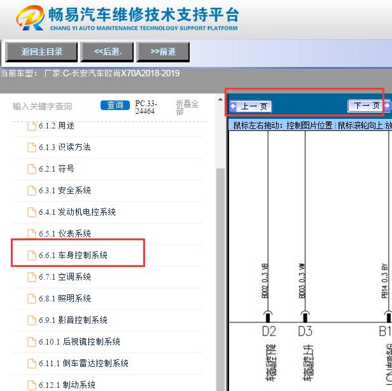The image size is (392, 391).
Task: Collapse all with 折叠全部
Action: pyautogui.click(x=187, y=107)
